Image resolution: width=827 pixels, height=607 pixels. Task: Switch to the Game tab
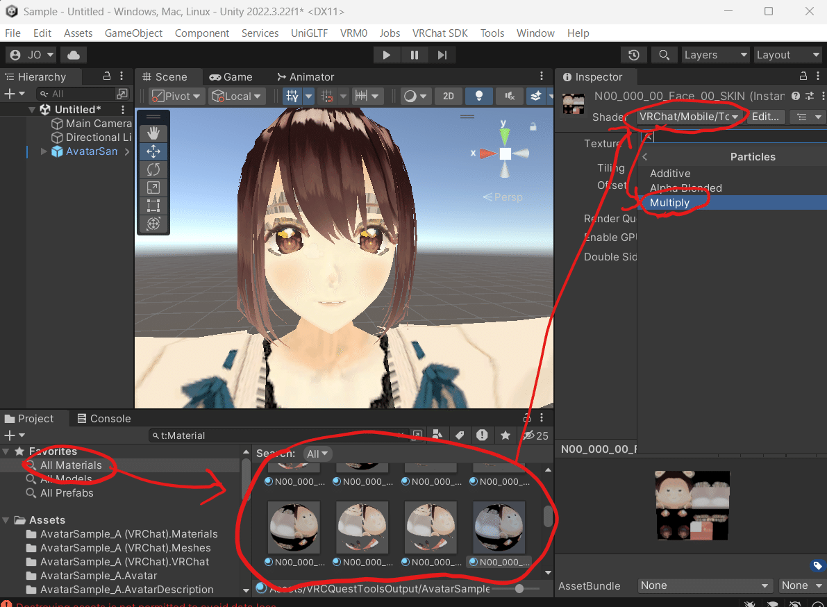230,76
